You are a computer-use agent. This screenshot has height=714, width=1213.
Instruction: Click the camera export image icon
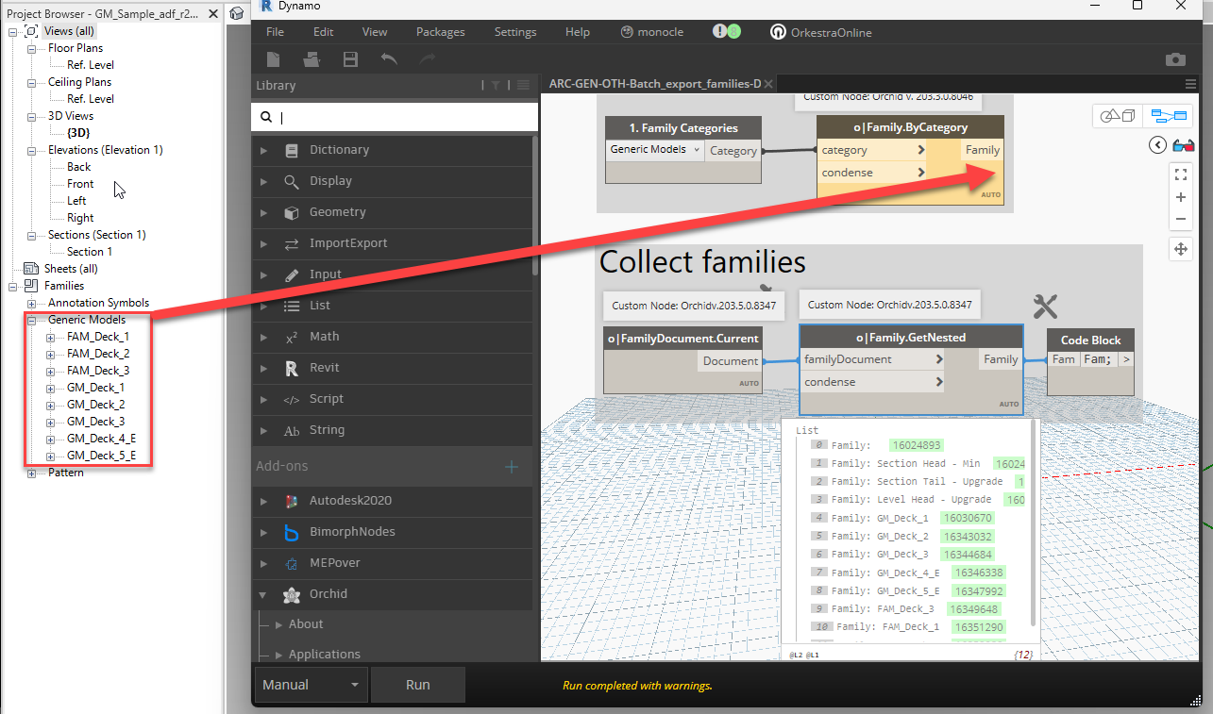1175,59
